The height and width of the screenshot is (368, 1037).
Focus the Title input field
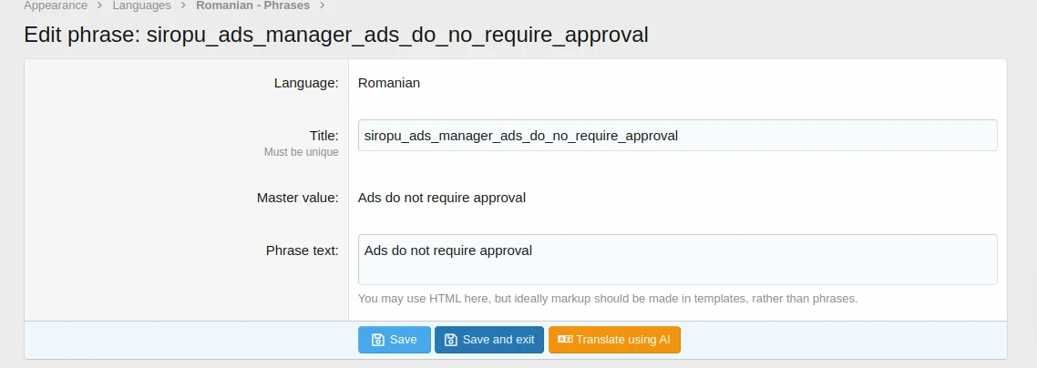[x=676, y=135]
